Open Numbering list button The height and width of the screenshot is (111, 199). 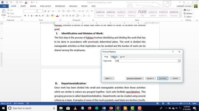coord(68,11)
